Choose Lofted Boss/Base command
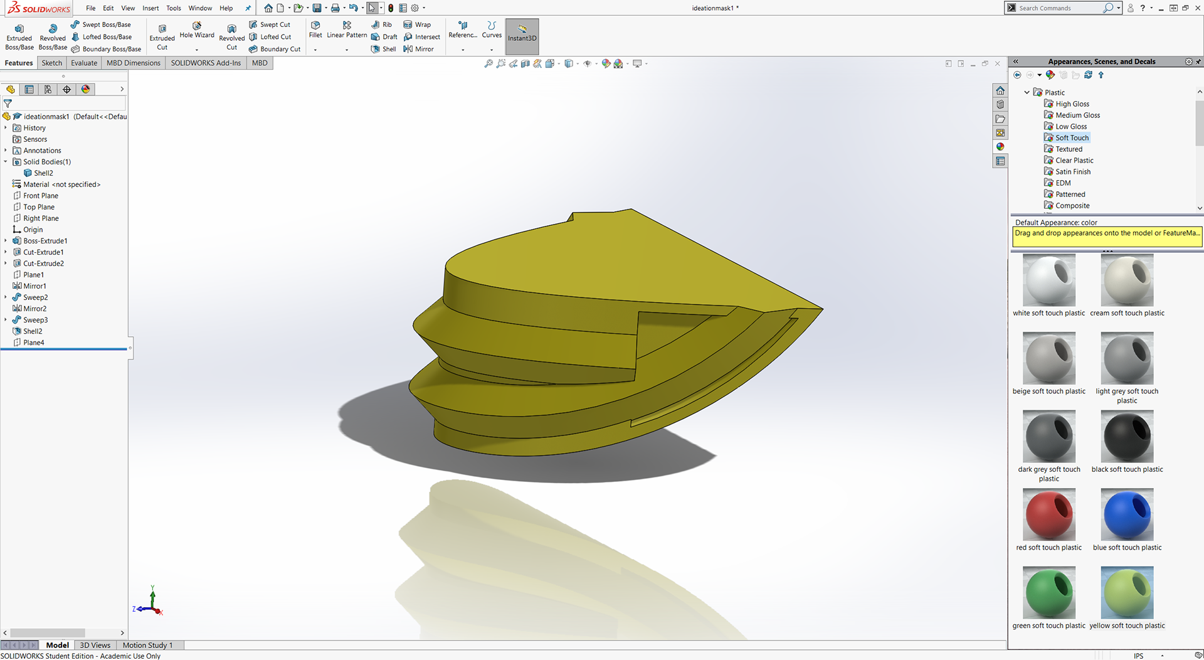 pos(102,37)
